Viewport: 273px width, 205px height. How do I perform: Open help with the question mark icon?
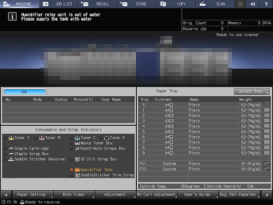click(x=266, y=4)
